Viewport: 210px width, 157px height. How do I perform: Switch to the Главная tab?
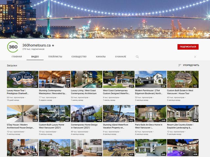(x=17, y=57)
